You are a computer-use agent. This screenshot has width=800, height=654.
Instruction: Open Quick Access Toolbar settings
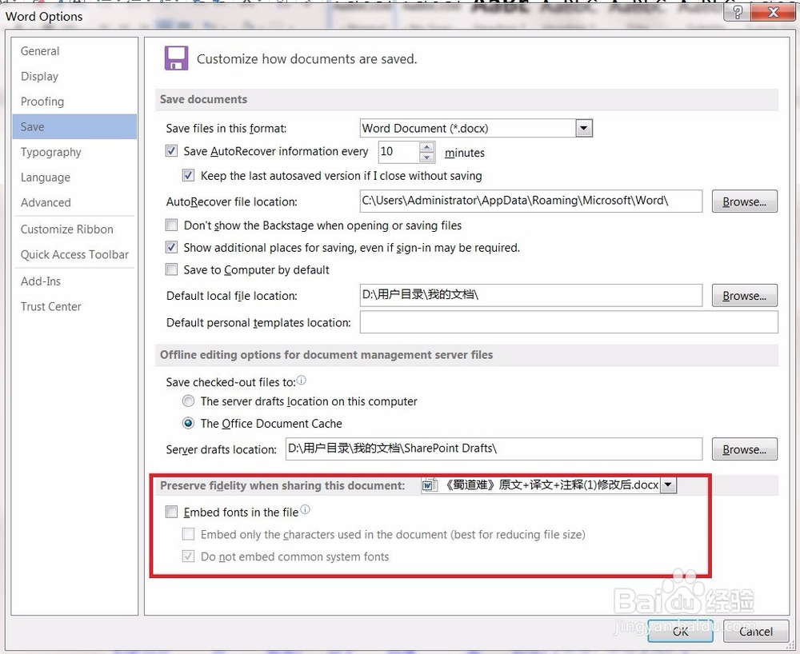tap(74, 254)
